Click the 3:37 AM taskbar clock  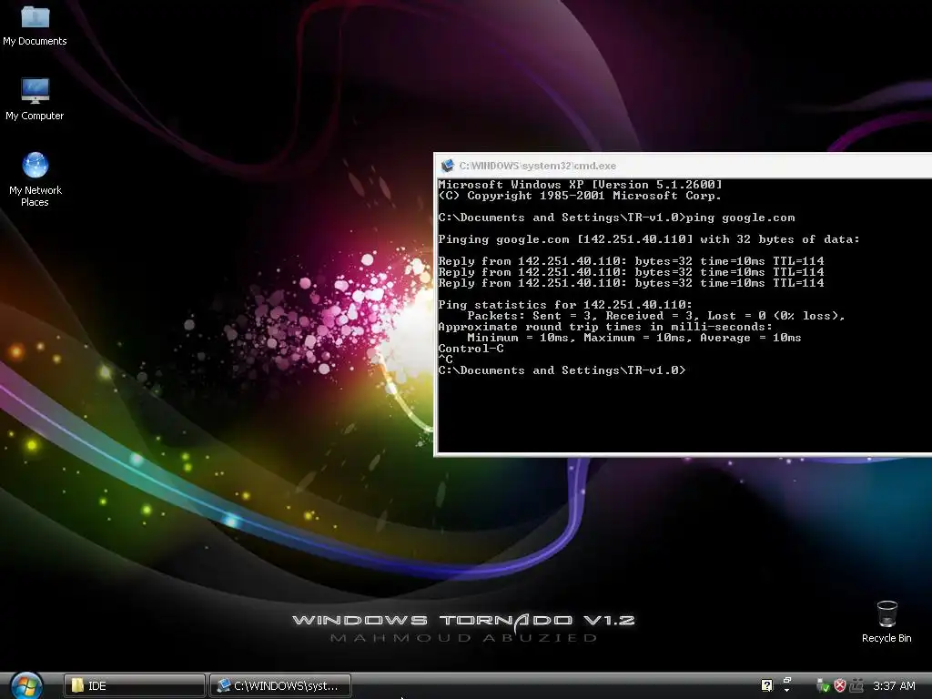(x=894, y=686)
